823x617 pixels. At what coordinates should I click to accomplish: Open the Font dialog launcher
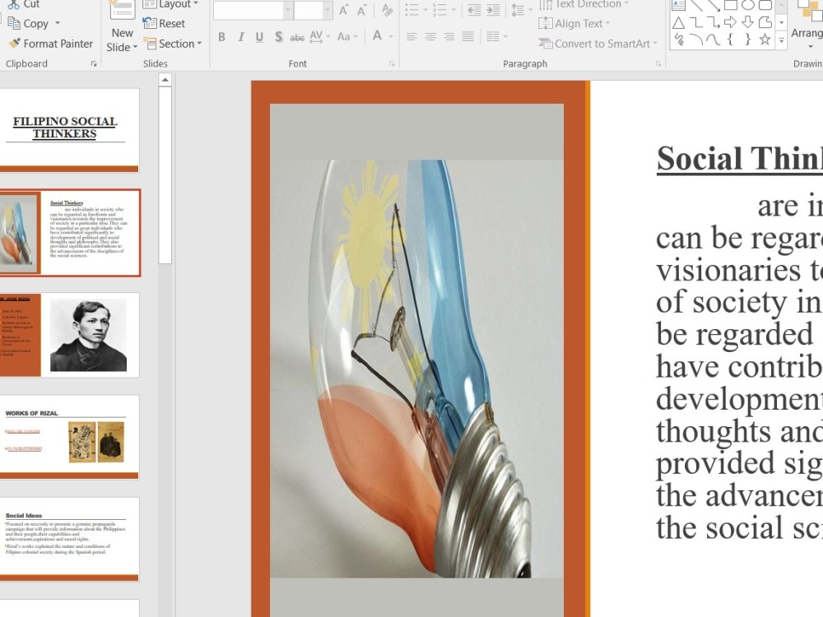point(392,63)
